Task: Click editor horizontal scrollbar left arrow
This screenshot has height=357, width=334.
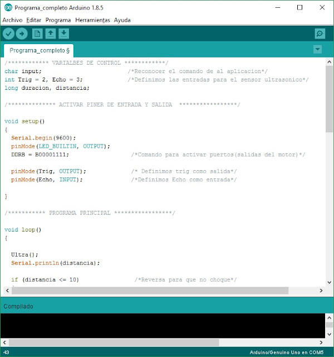Action: (7, 291)
